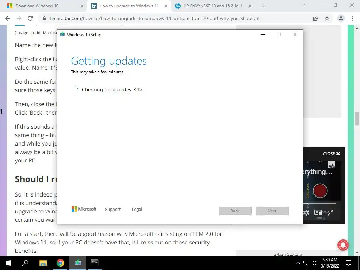The height and width of the screenshot is (270, 360).
Task: Click Legal link in Windows 10 Setup
Action: (137, 210)
